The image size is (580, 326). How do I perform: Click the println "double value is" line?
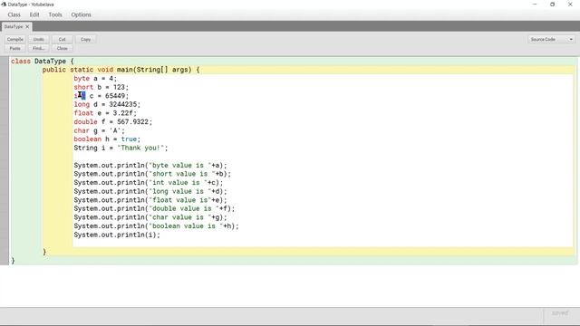[x=154, y=208]
